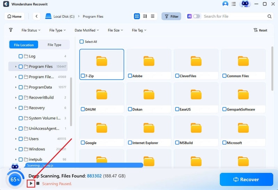The width and height of the screenshot is (278, 190).
Task: Open the GensparkSoftware folder icon
Action: click(243, 94)
